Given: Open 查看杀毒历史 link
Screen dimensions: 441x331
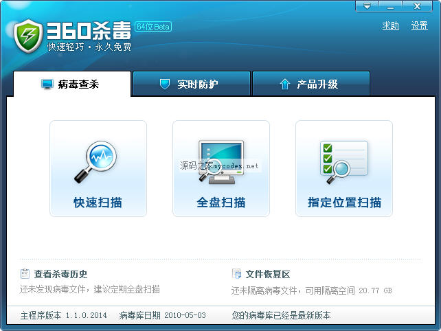Looking at the screenshot, I should [60, 274].
